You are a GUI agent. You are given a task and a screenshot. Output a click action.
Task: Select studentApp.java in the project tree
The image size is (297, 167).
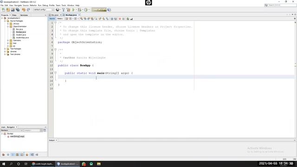click(x=22, y=38)
